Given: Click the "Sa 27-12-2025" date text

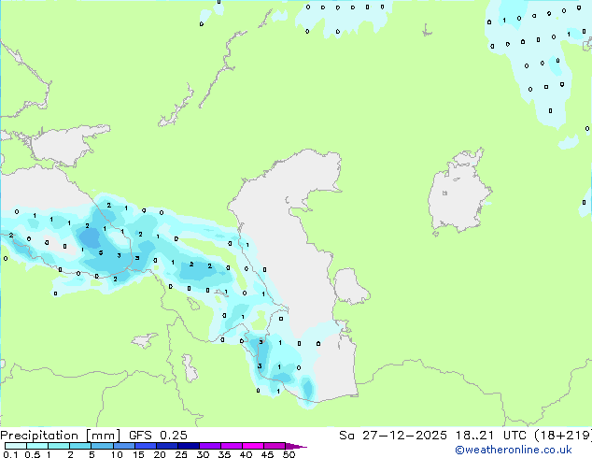Looking at the screenshot, I should (x=393, y=436).
